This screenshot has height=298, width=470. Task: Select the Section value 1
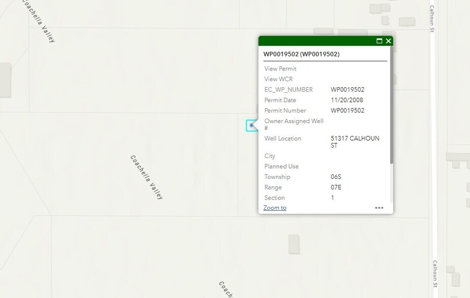pos(332,198)
